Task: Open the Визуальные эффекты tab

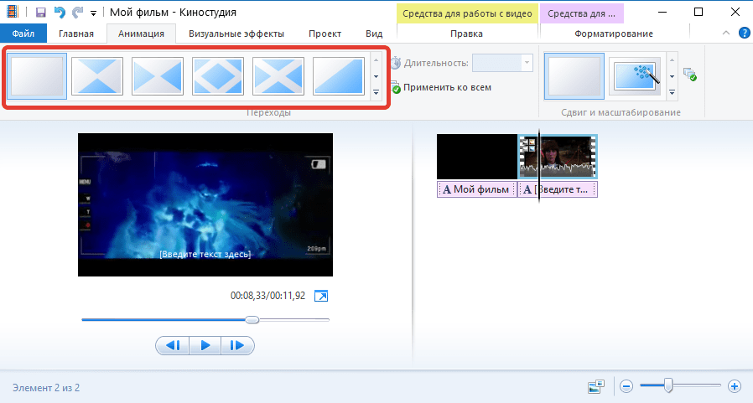Action: pos(236,34)
